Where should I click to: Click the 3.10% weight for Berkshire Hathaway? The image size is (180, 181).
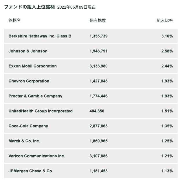pos(167,36)
